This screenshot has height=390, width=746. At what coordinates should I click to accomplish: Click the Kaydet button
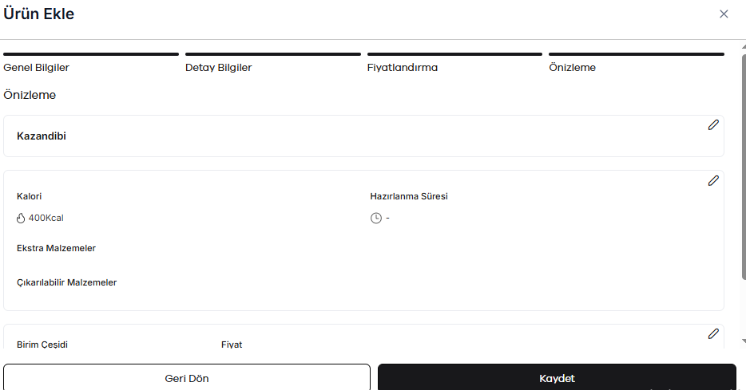pyautogui.click(x=558, y=378)
